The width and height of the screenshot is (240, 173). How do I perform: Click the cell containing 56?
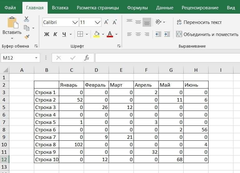[x=196, y=130]
